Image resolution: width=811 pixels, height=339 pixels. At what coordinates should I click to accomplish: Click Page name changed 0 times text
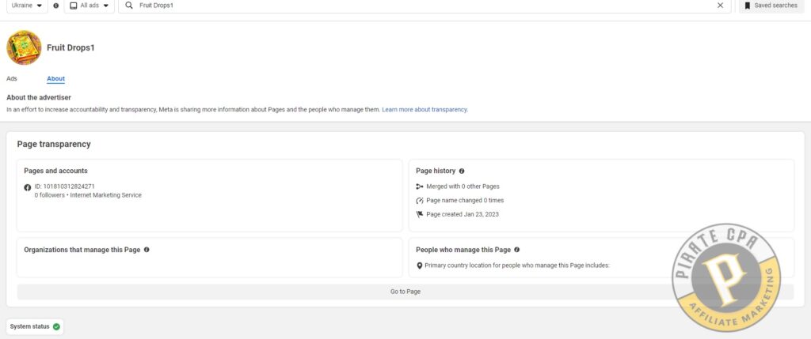click(x=465, y=200)
